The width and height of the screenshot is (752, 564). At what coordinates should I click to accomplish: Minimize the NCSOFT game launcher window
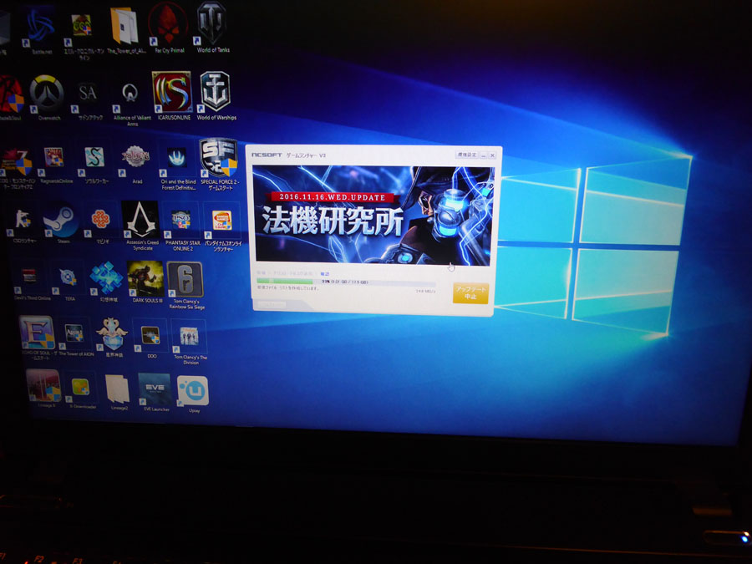click(484, 155)
